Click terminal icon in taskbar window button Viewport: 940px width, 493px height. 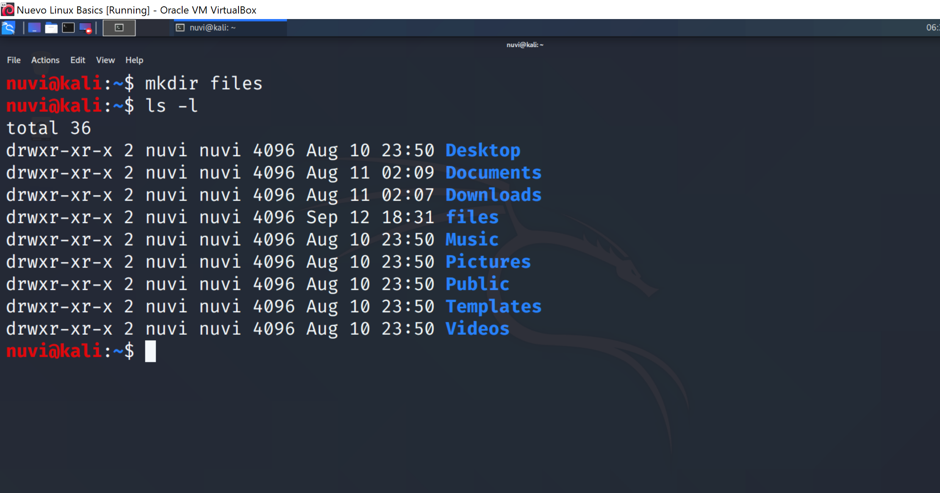pyautogui.click(x=180, y=28)
